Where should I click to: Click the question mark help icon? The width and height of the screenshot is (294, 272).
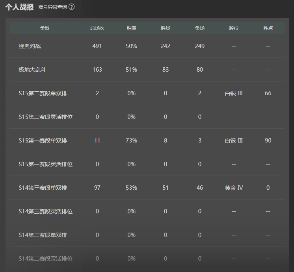71,7
